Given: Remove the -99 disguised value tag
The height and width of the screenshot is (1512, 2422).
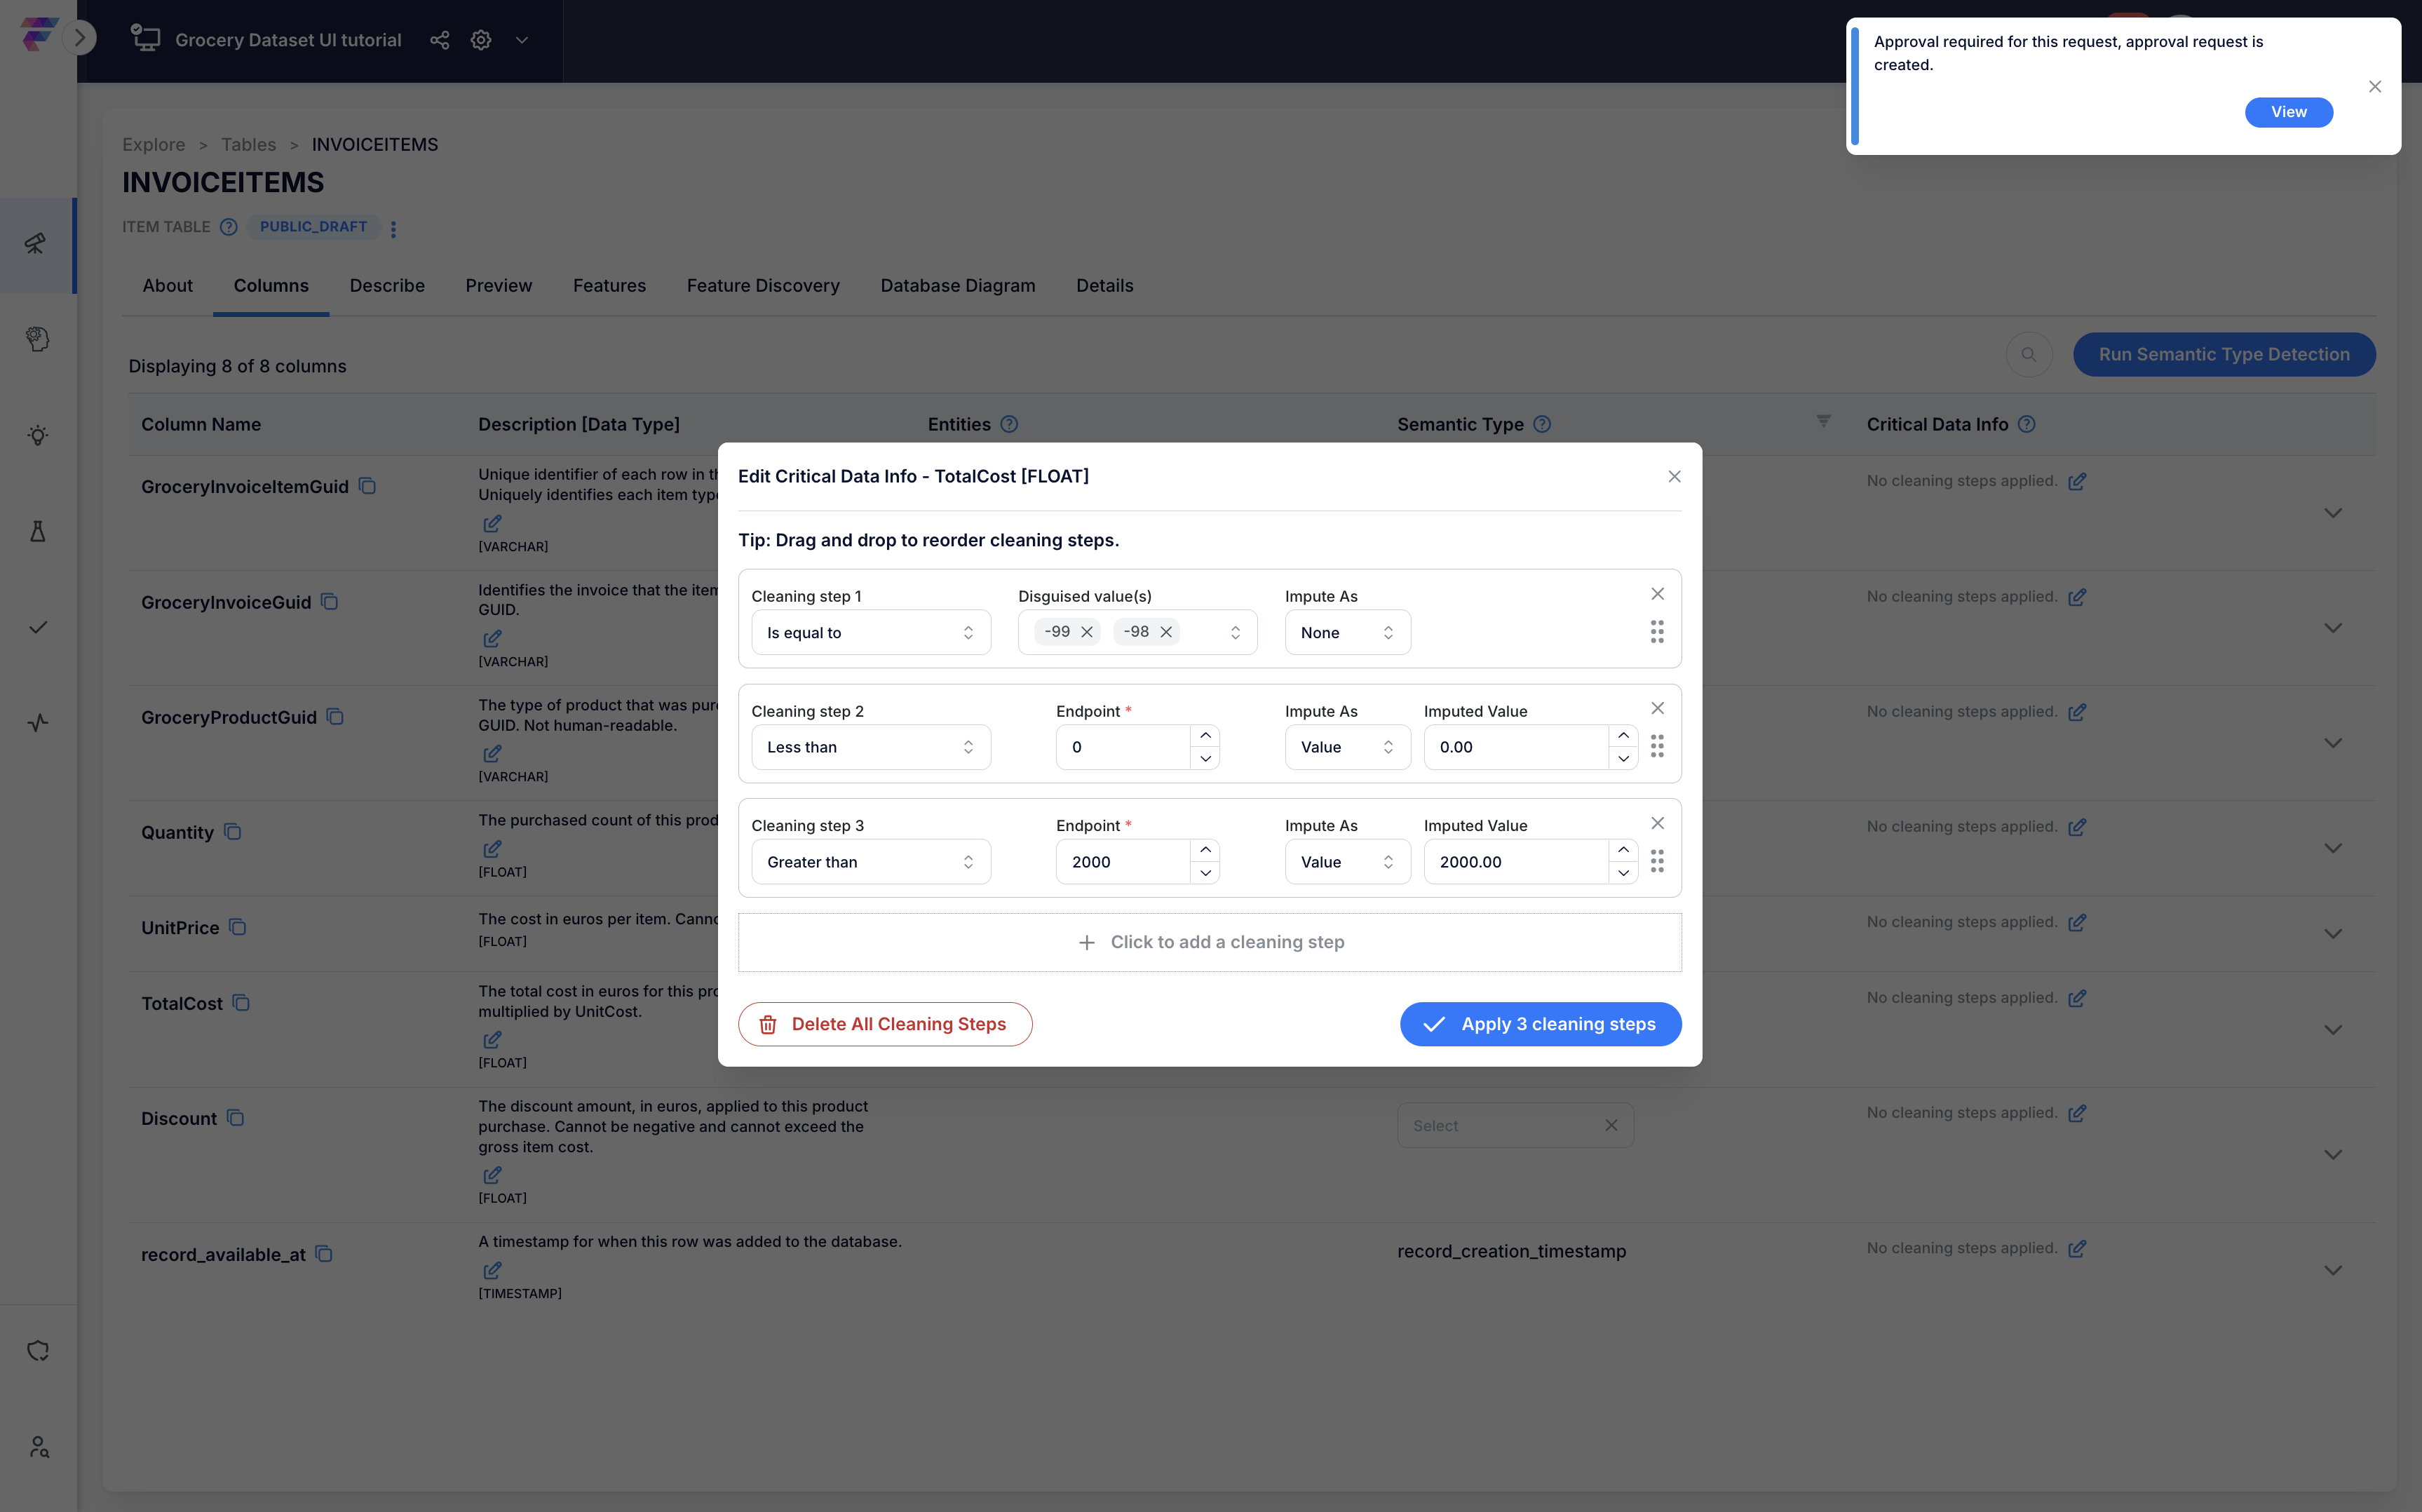Looking at the screenshot, I should (x=1087, y=632).
